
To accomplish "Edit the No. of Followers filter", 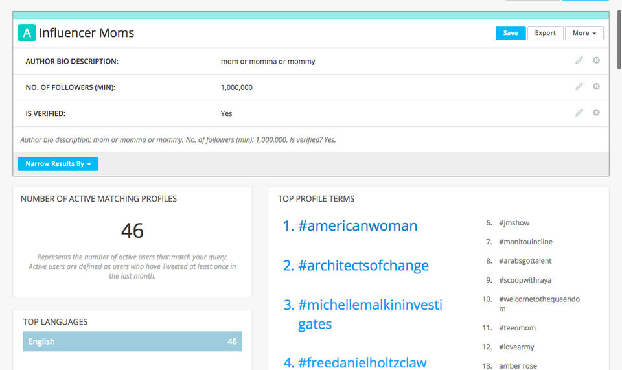I will coord(579,86).
